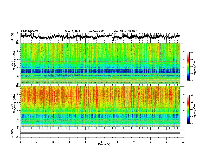
Task: Click the ch.1 frequency axis "8" tick label
Action: pyautogui.click(x=18, y=51)
